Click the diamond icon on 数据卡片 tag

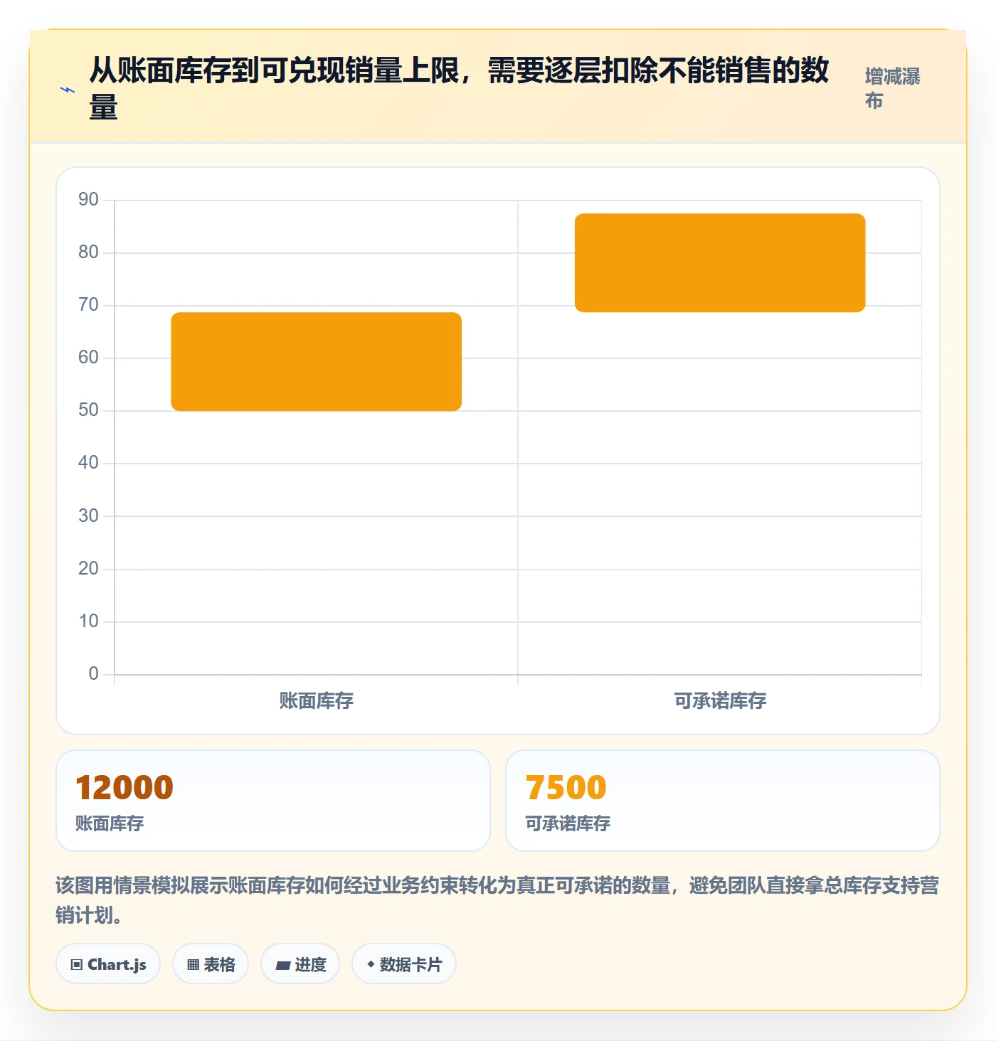371,964
